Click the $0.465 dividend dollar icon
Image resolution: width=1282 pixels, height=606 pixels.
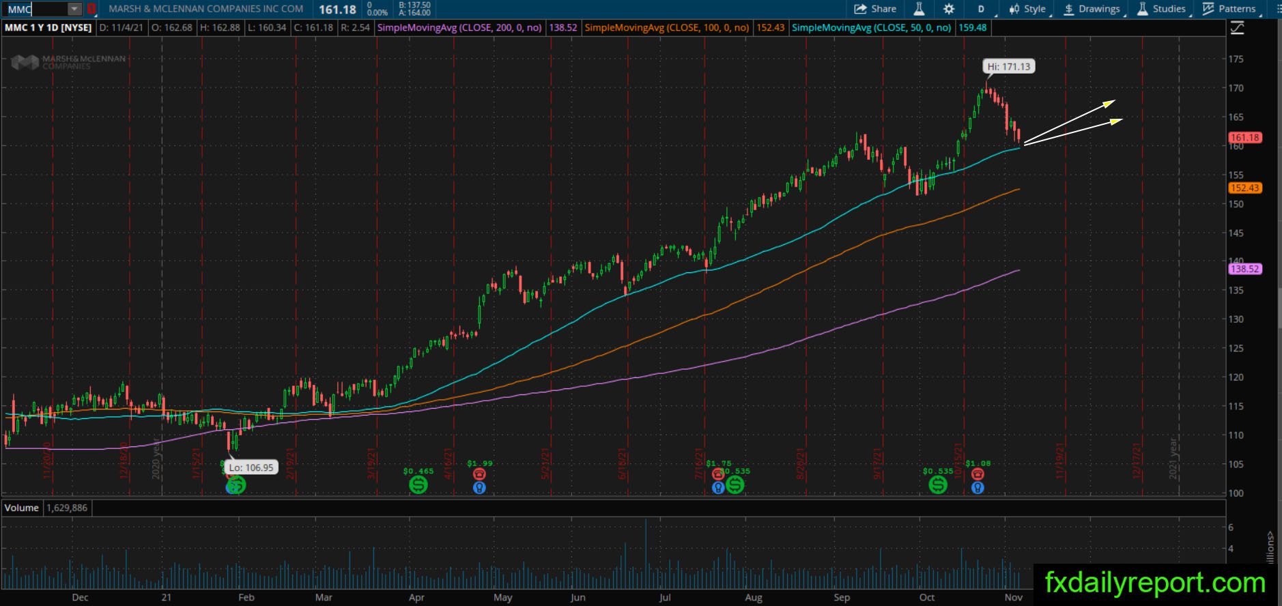click(x=418, y=485)
